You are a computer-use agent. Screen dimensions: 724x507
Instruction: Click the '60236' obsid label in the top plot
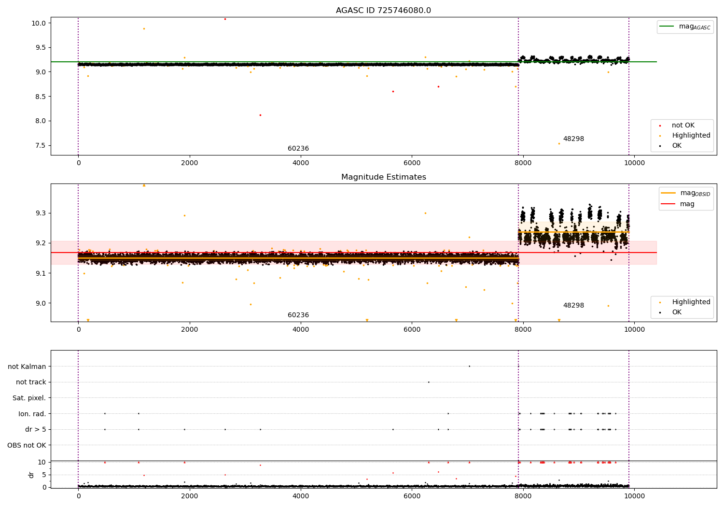tap(298, 149)
